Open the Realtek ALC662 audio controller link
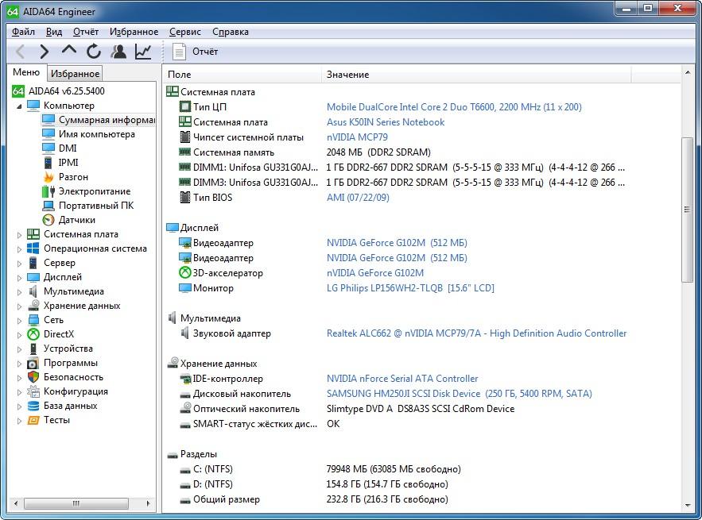 pyautogui.click(x=476, y=333)
